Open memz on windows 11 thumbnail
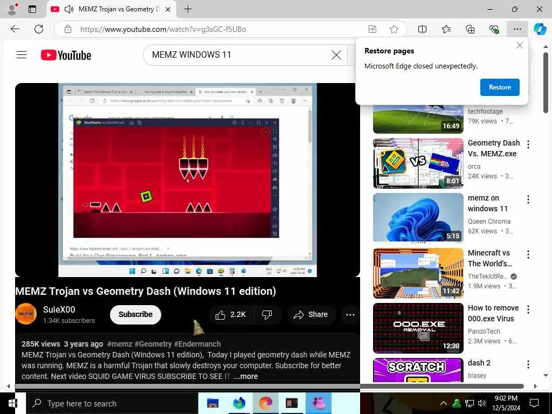 tap(418, 218)
